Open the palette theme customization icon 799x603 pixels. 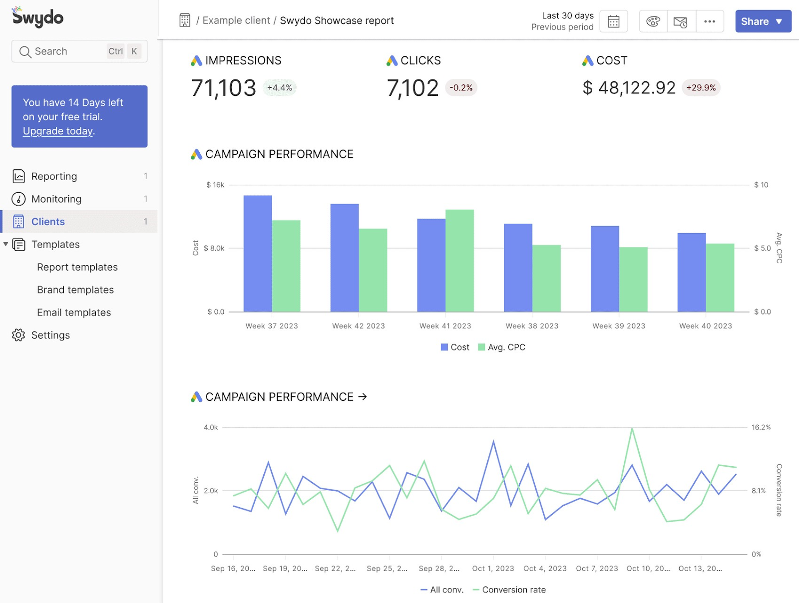[653, 21]
